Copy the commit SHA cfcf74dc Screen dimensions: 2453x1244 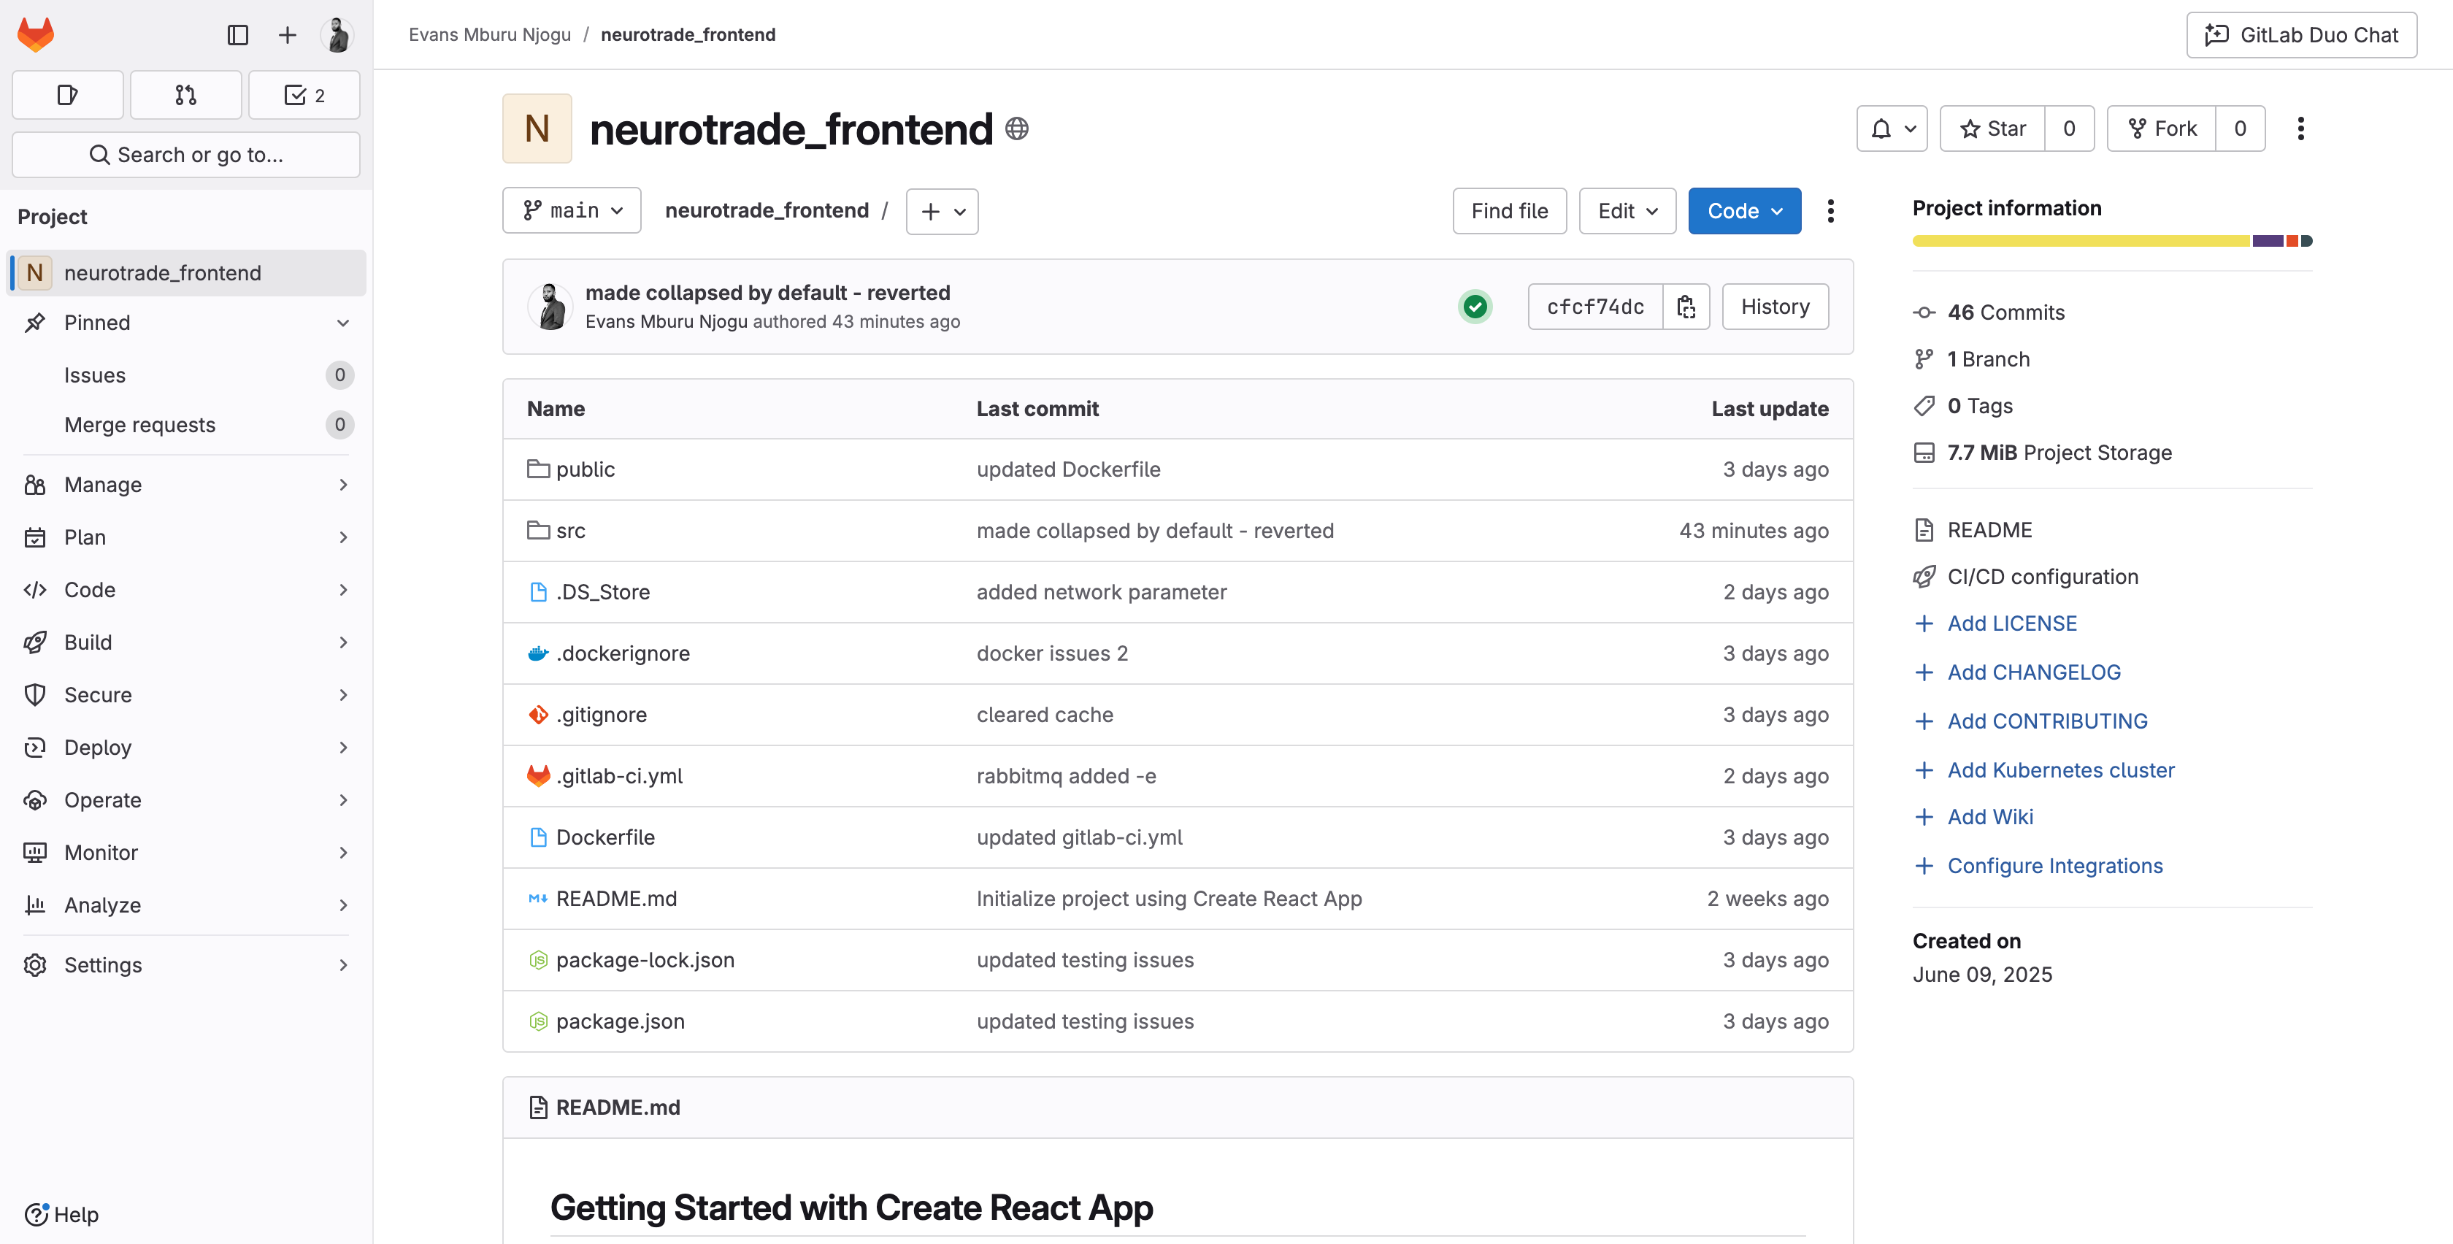[1686, 307]
